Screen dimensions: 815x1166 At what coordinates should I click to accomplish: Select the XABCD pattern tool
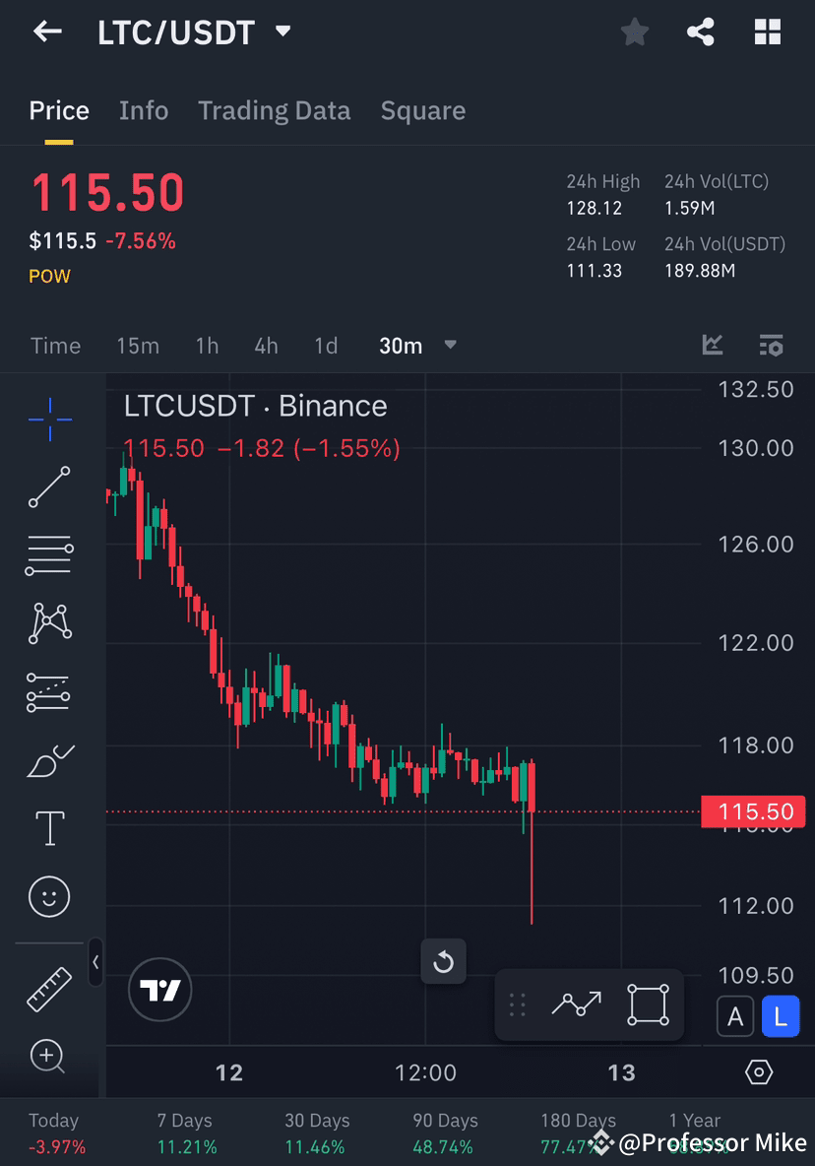click(48, 623)
